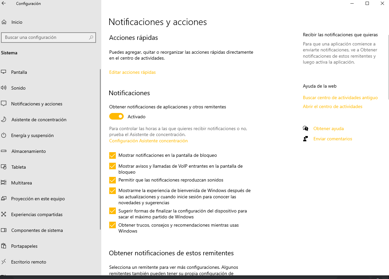Screen dimensions: 389x279
Task: Uncheck Obtener trucos, consejos y recomendaciones
Action: point(113,225)
